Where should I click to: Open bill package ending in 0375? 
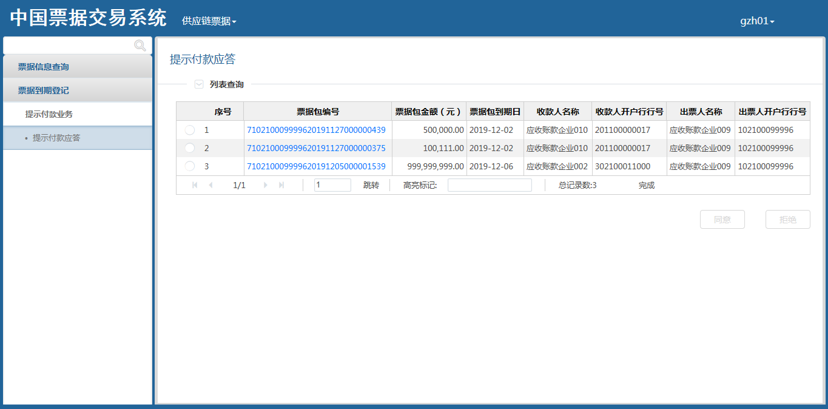click(x=316, y=148)
